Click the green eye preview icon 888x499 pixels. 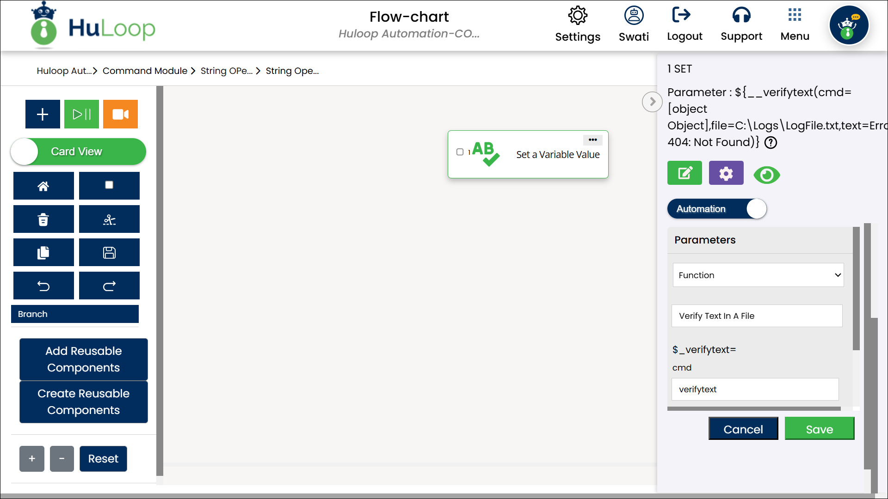[766, 175]
